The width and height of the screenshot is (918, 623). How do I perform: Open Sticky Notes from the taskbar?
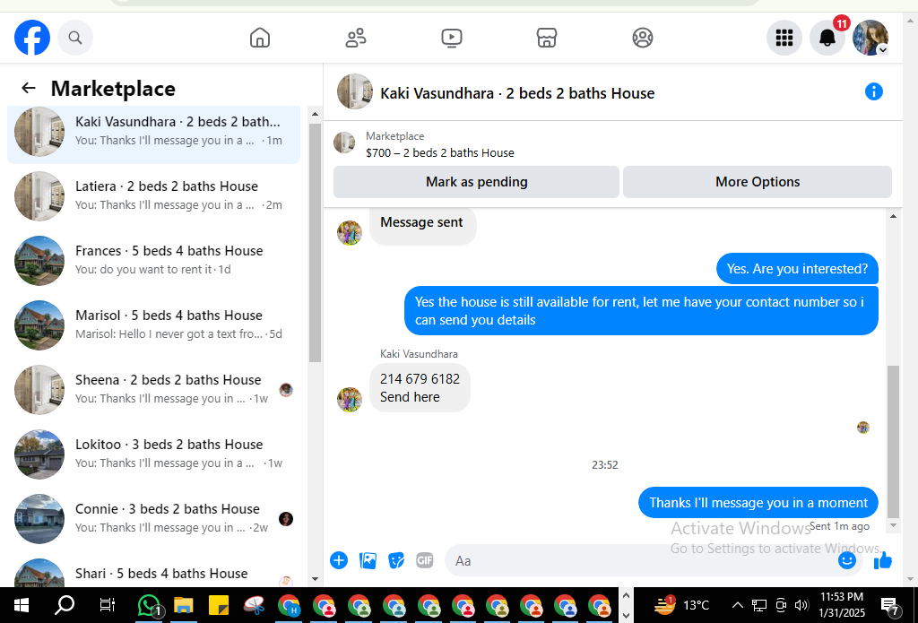pos(219,605)
